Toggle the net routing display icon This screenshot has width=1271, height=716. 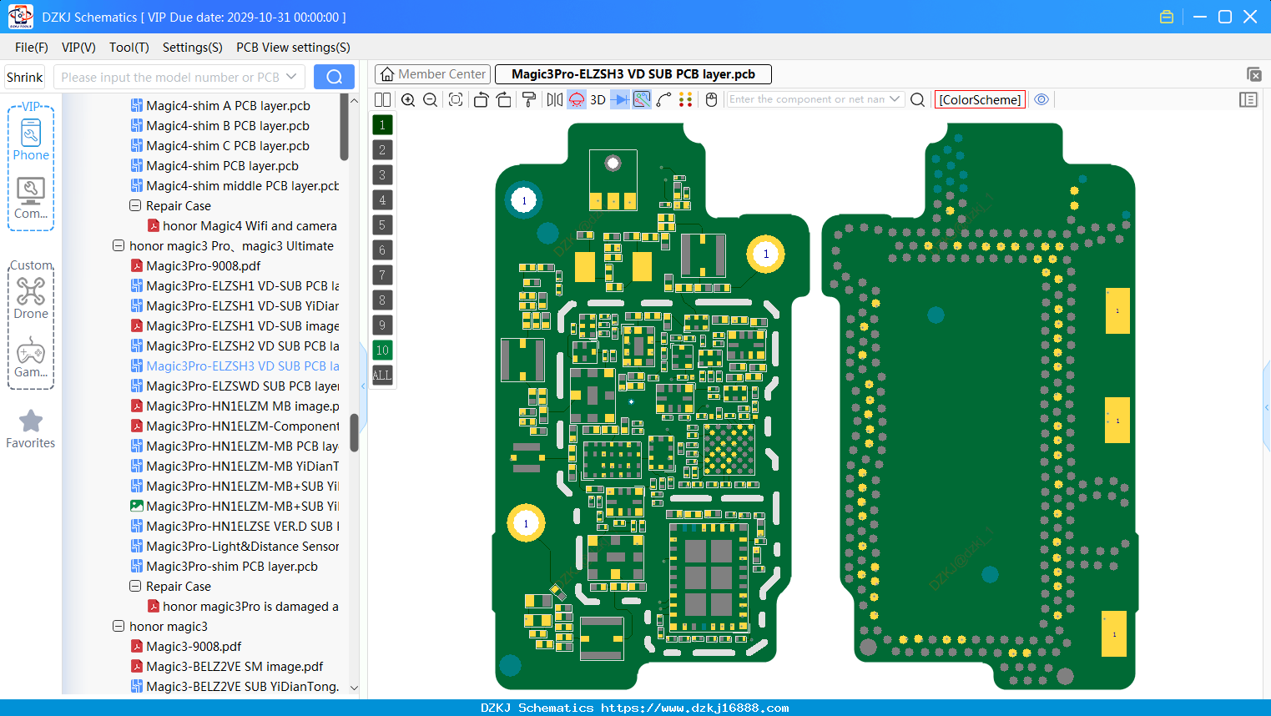tap(642, 99)
